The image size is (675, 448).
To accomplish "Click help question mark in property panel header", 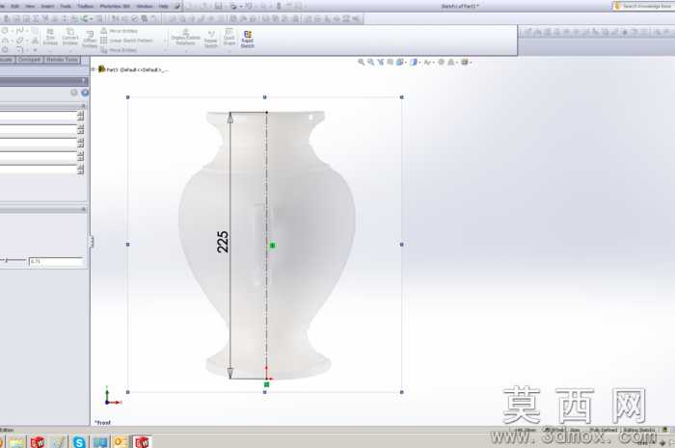I will click(x=83, y=80).
